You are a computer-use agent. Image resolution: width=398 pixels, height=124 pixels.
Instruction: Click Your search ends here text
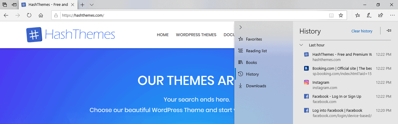pos(197,99)
